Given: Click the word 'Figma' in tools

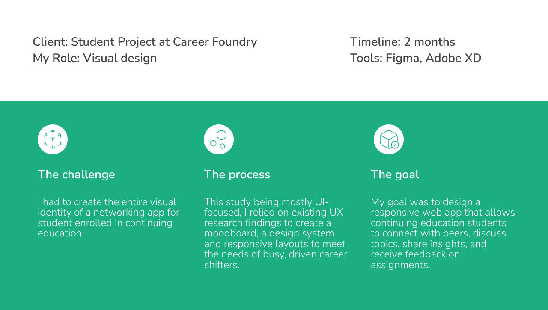Looking at the screenshot, I should (x=402, y=58).
